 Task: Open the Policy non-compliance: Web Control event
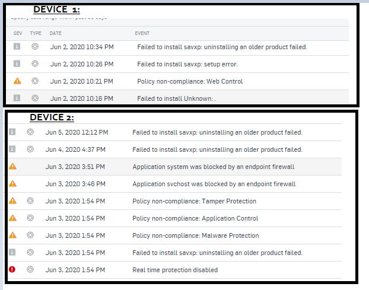(x=190, y=81)
